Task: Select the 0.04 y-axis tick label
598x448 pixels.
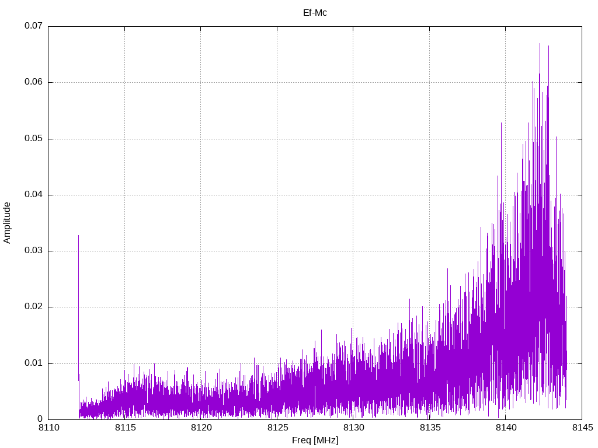Action: 33,195
